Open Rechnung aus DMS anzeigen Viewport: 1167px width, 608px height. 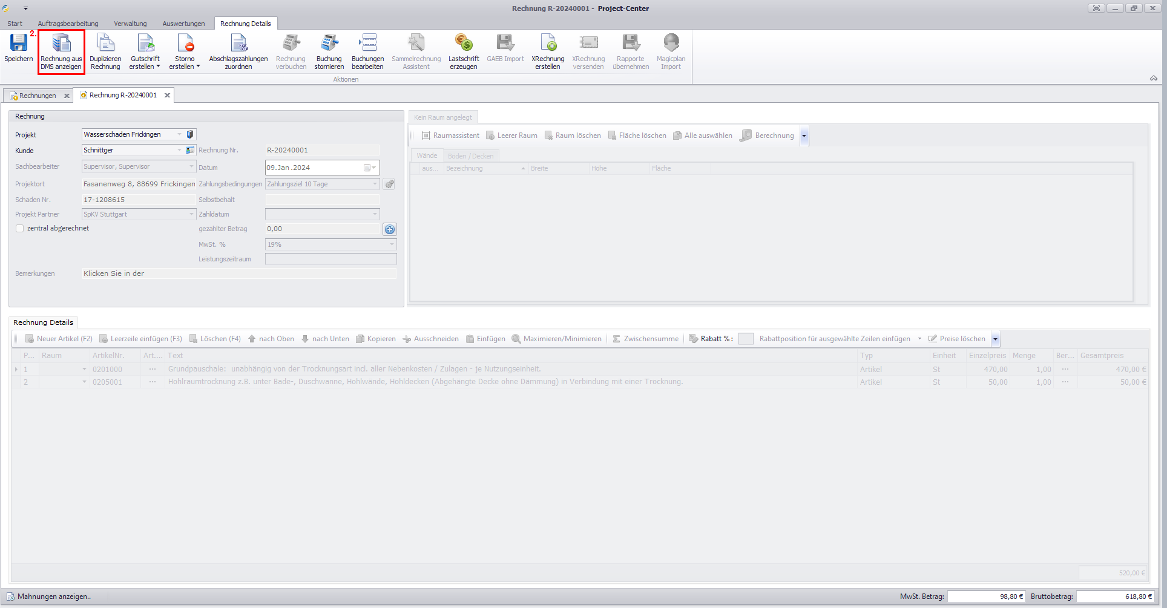[x=61, y=44]
